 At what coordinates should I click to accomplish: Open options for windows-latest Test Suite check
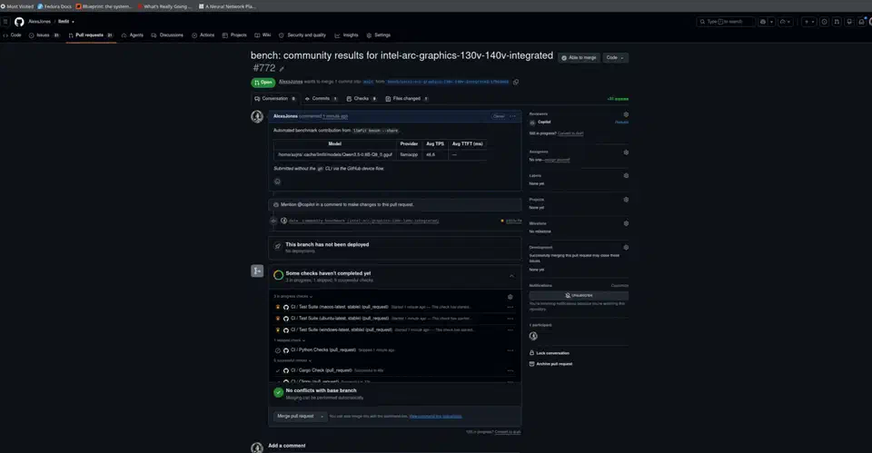(510, 330)
